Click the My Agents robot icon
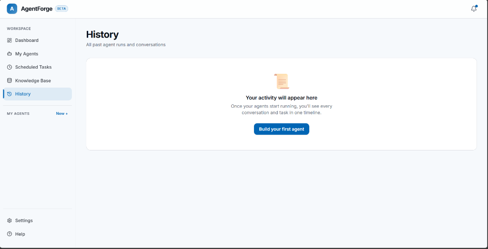The image size is (488, 249). [x=10, y=54]
